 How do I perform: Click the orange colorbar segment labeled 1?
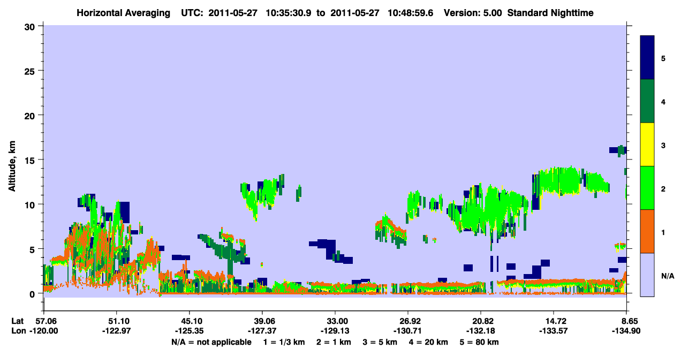(x=647, y=231)
